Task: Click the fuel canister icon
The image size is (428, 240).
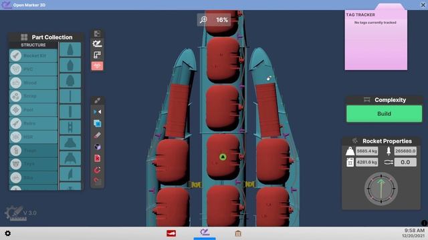Action: [350, 163]
